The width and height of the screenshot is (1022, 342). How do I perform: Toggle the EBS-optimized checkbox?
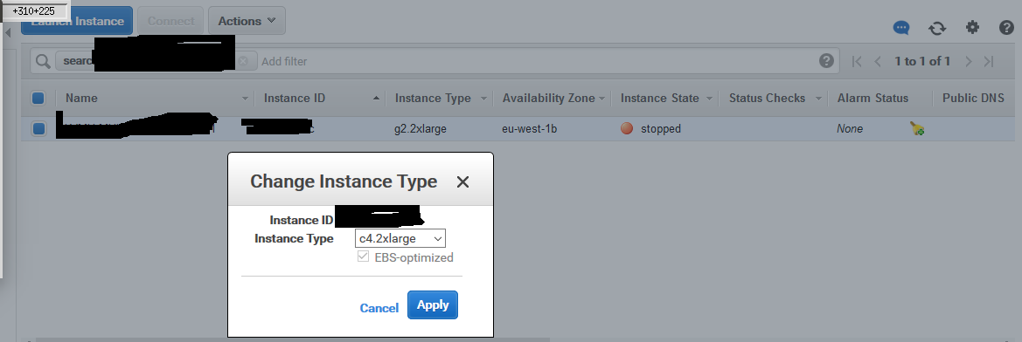coord(363,256)
